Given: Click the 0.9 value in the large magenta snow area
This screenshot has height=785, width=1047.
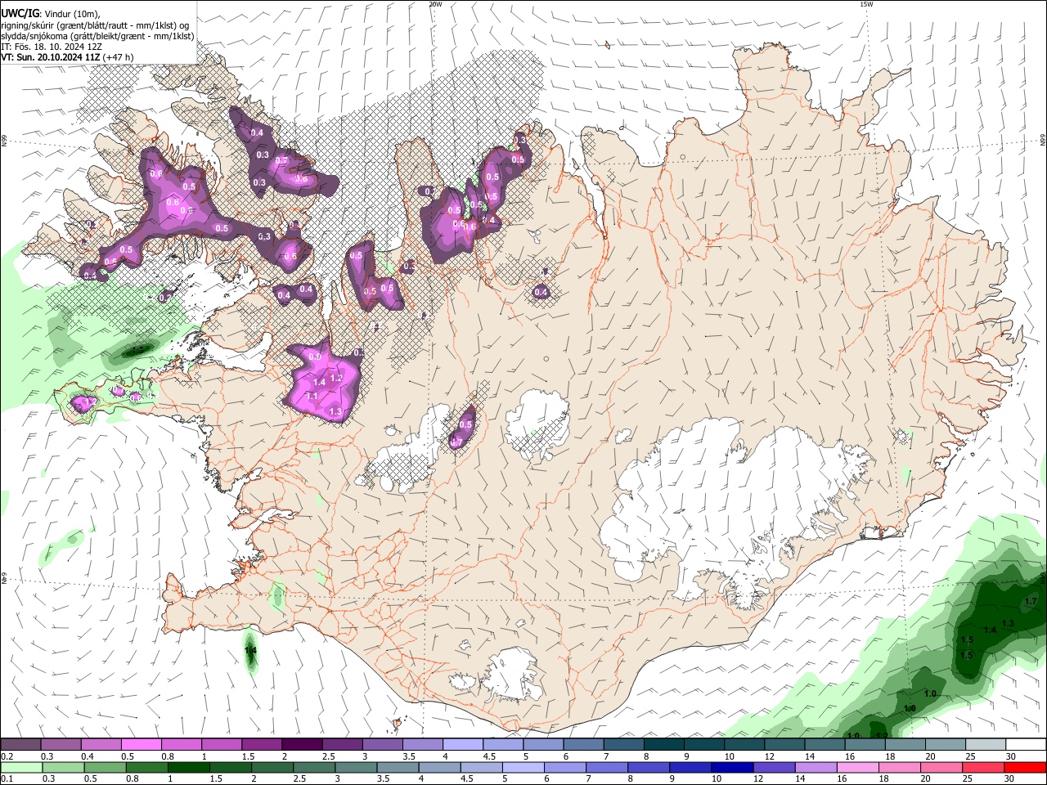Looking at the screenshot, I should (315, 357).
